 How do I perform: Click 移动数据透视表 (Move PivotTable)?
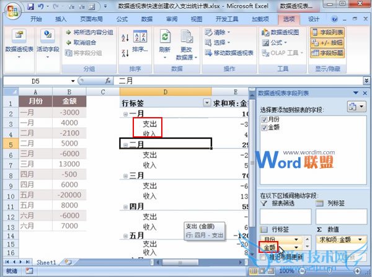tap(229, 53)
